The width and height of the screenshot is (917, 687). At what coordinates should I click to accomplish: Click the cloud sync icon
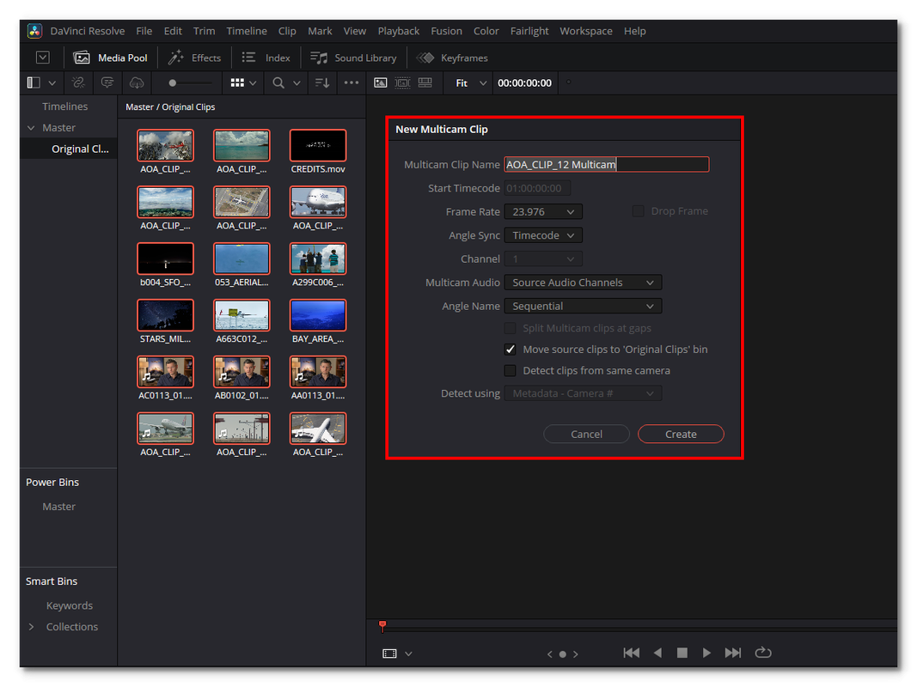tap(137, 83)
